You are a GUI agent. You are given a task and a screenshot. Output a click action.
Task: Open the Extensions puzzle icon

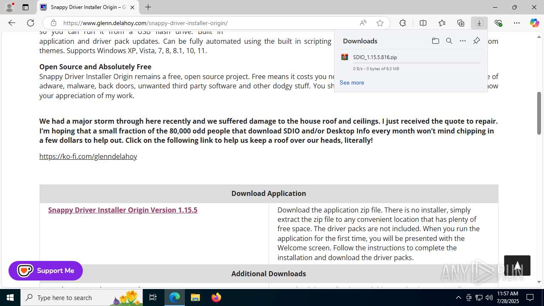(402, 23)
